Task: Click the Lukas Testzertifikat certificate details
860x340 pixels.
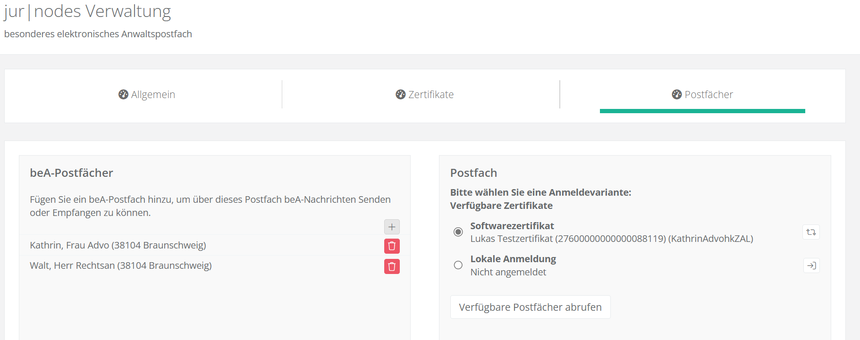Action: [x=611, y=239]
